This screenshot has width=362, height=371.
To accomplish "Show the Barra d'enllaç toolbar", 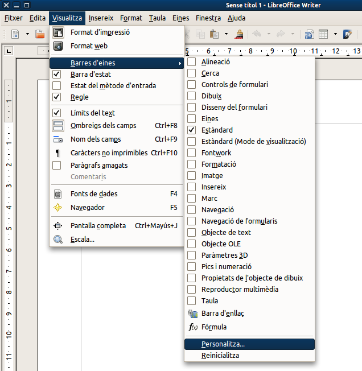I will (x=249, y=314).
